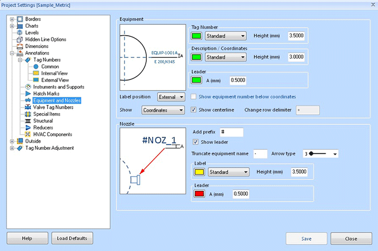
Task: Click the Special Items icon
Action: coord(28,114)
